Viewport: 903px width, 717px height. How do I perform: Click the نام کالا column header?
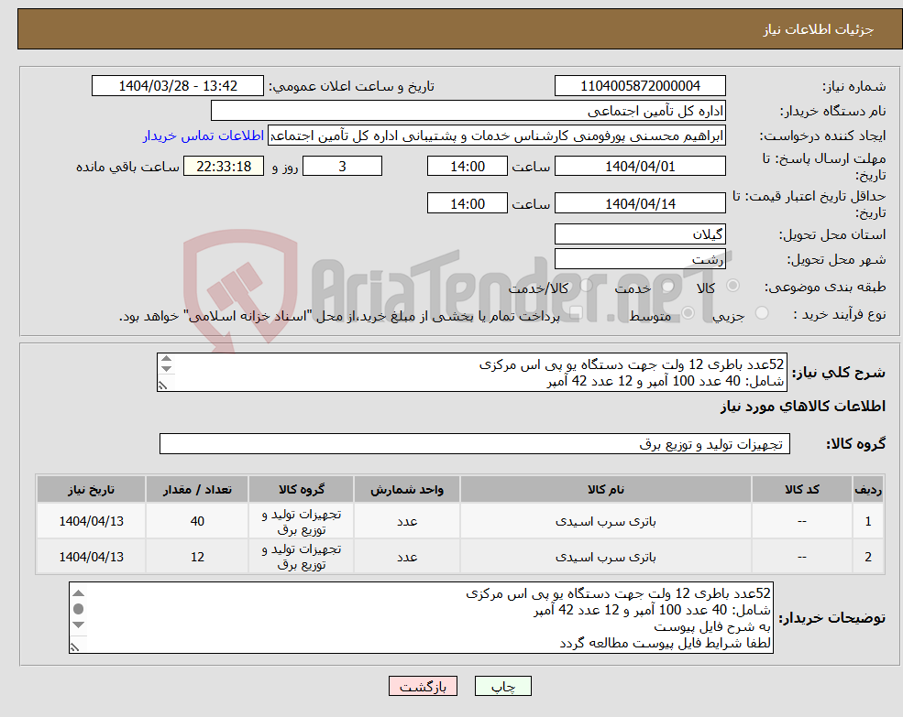pos(606,489)
